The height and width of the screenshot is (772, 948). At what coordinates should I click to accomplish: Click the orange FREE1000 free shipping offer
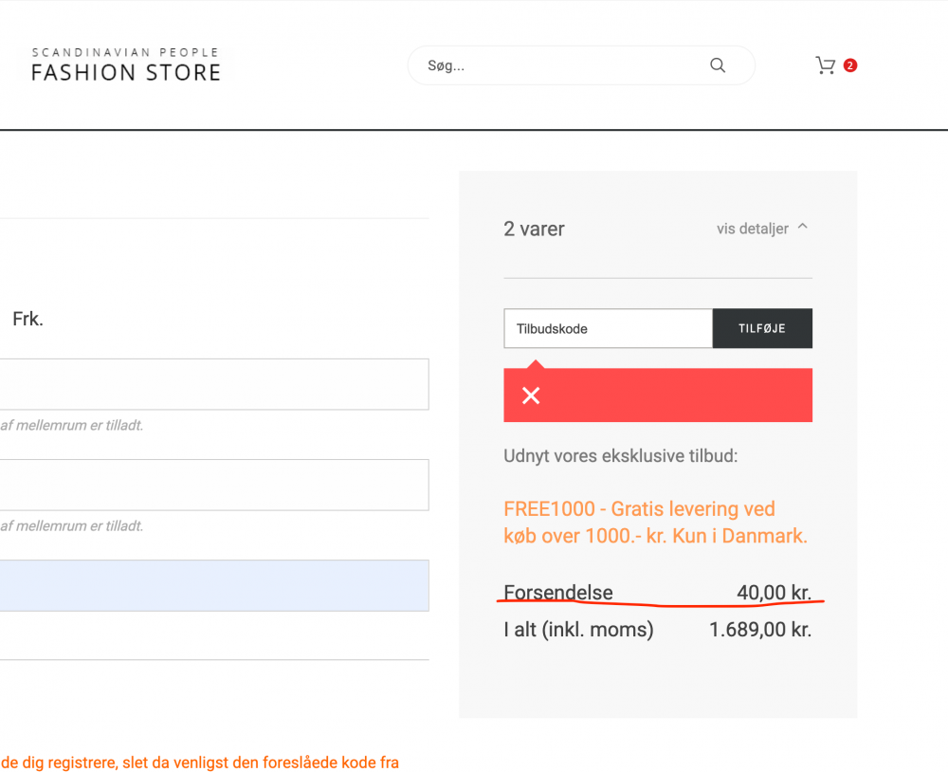point(658,522)
